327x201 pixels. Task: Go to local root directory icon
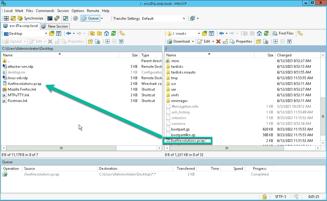pyautogui.click(x=100, y=33)
